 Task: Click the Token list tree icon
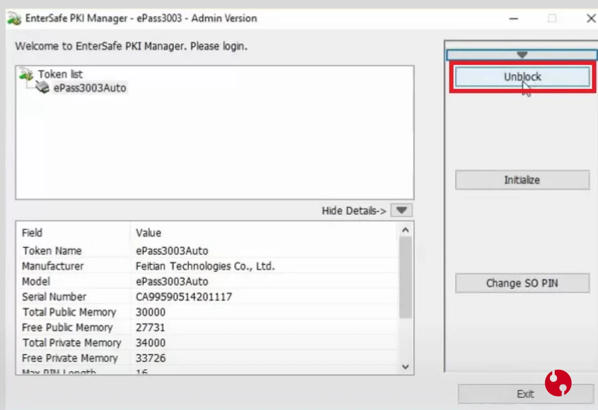tap(26, 74)
